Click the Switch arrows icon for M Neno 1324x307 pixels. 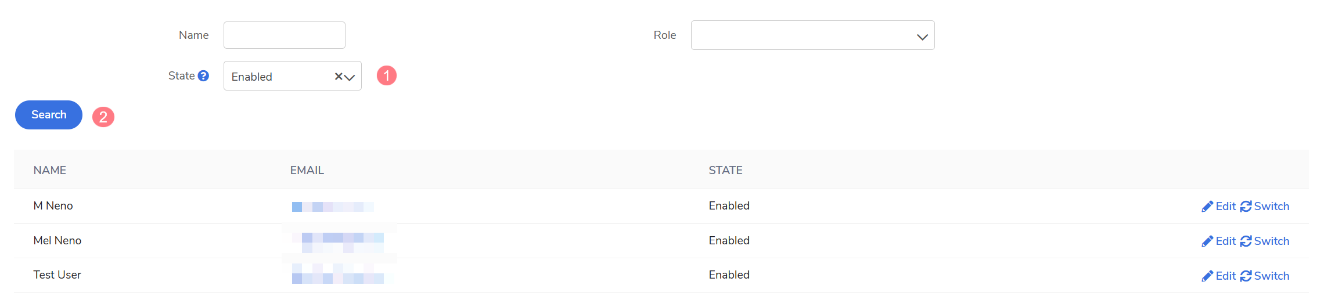point(1246,207)
